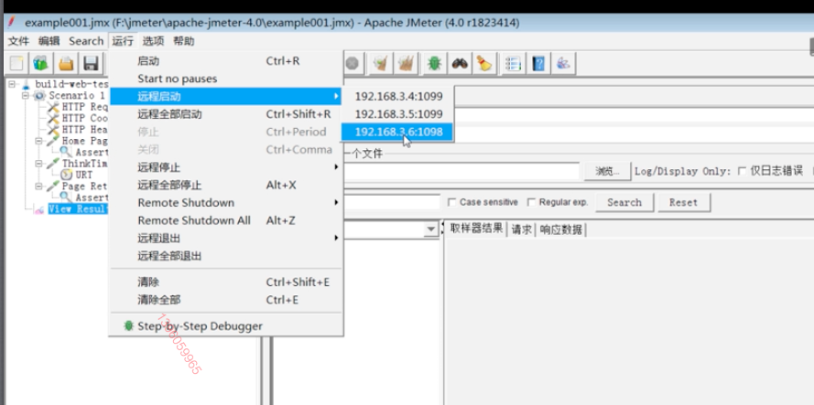814x405 pixels.
Task: Save the test plan with floppy icon
Action: pyautogui.click(x=91, y=64)
